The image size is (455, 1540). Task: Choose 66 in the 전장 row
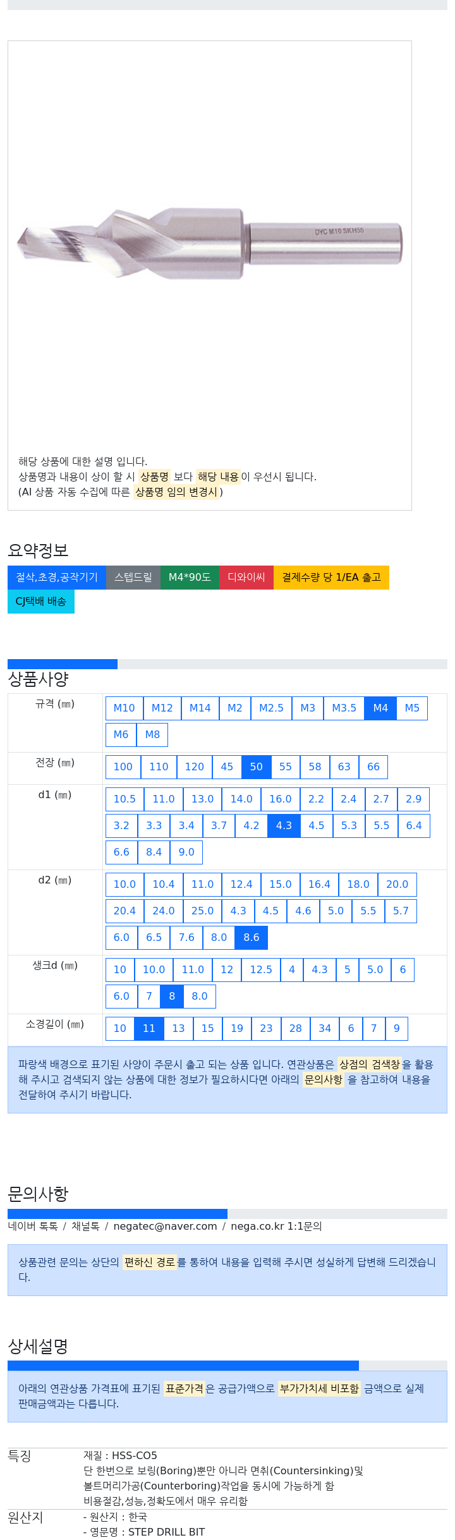click(373, 767)
